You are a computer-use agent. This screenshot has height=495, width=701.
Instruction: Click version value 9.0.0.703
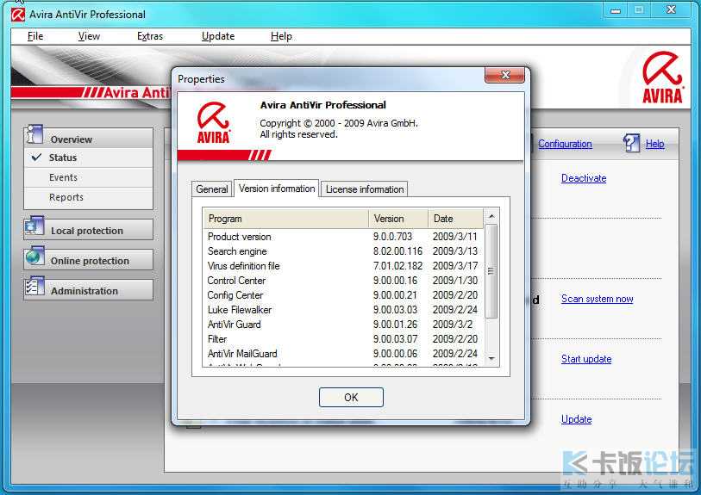point(393,237)
